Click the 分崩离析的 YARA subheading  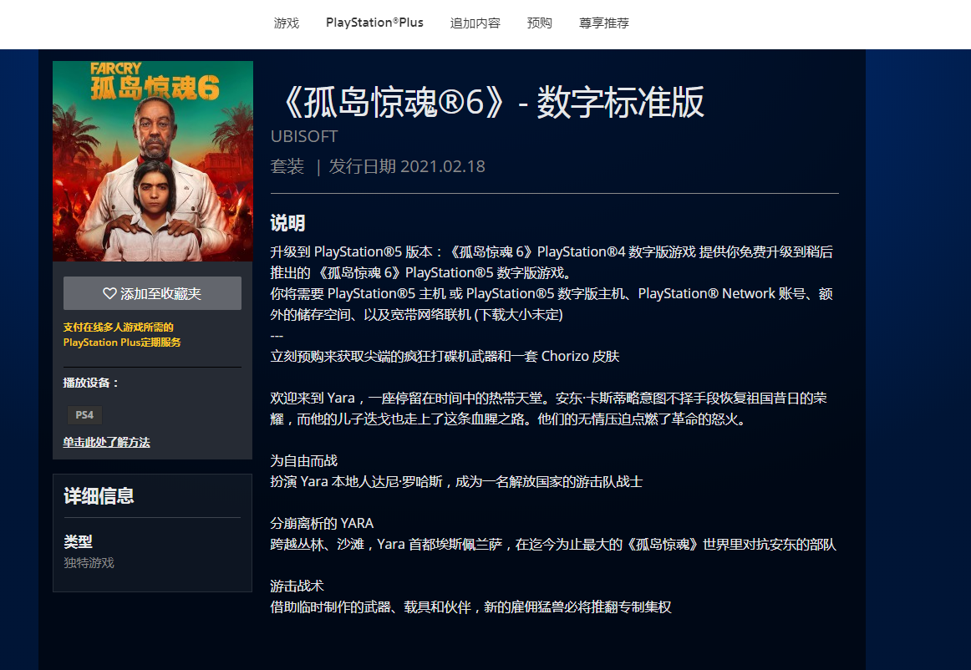(322, 523)
